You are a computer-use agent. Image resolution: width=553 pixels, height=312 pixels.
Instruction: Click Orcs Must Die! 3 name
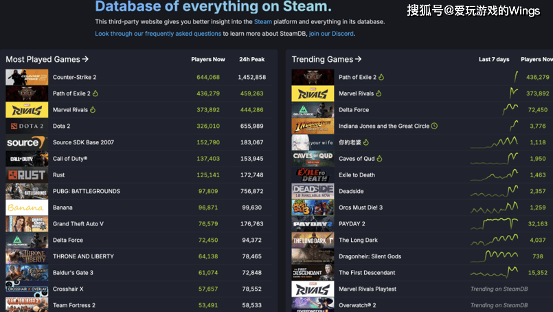click(x=361, y=207)
